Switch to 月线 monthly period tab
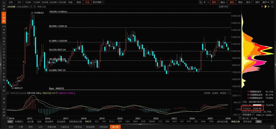 pyautogui.click(x=87, y=2)
